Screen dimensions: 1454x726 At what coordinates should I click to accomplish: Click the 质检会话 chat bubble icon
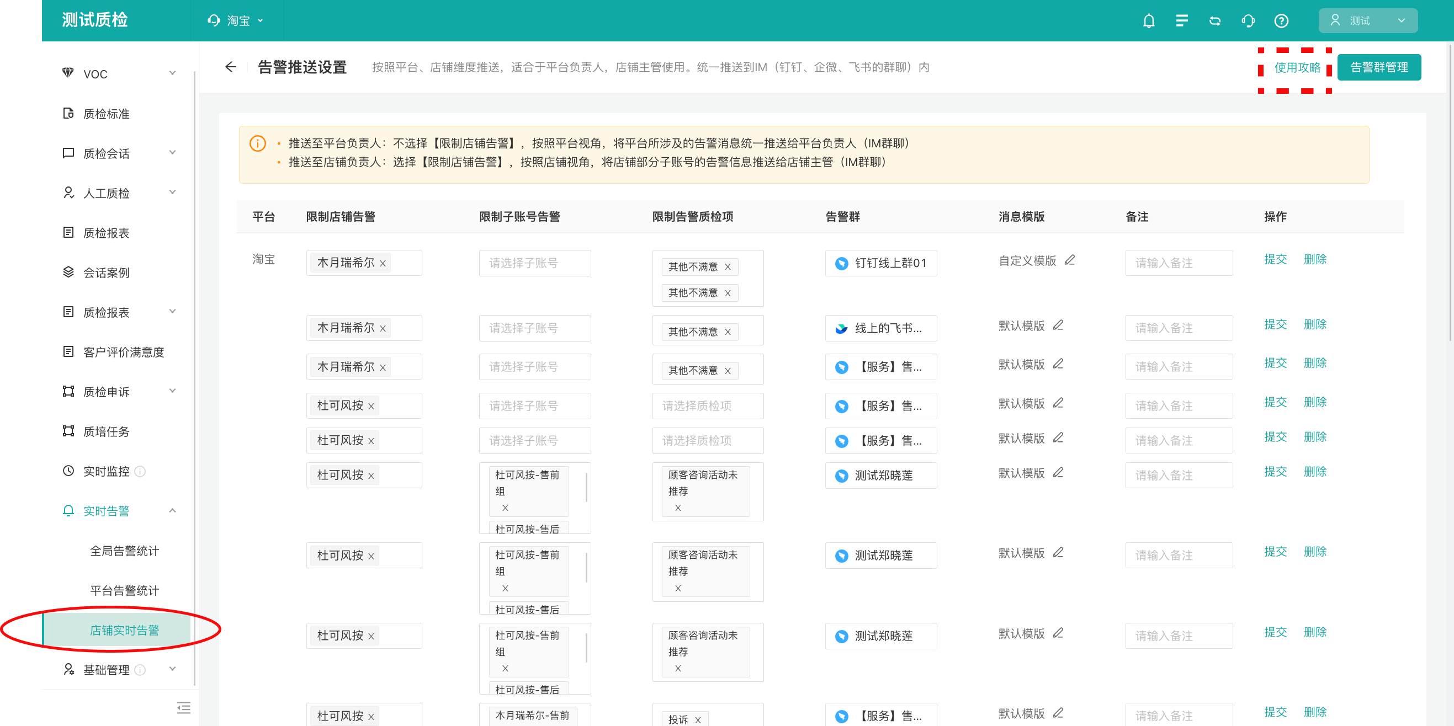point(68,153)
